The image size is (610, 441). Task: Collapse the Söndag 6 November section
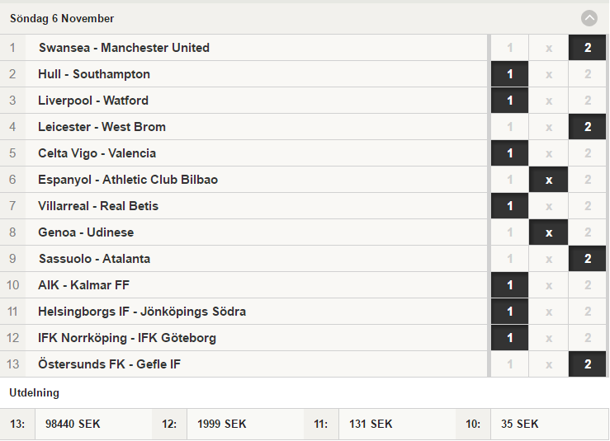tap(589, 18)
